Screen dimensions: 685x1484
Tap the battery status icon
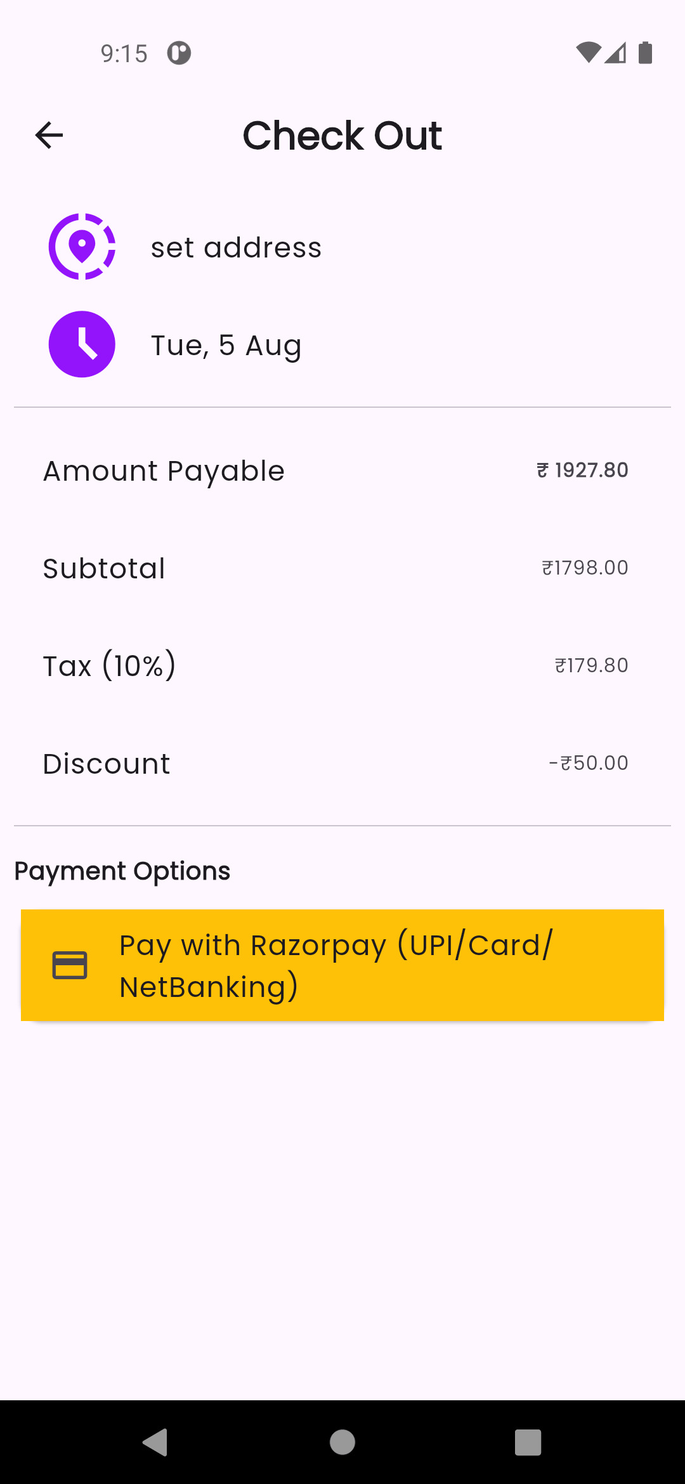(645, 53)
